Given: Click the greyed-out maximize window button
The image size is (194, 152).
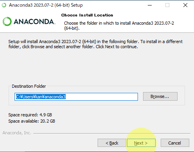Looking at the screenshot, I should tap(167, 5).
